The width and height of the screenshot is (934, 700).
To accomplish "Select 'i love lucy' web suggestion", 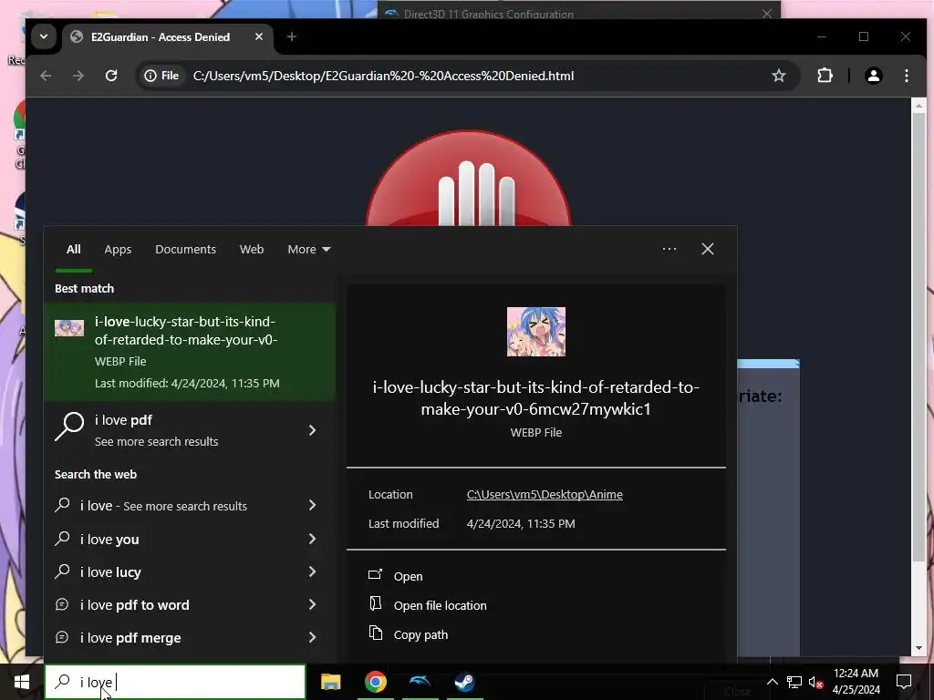I will 167,571.
